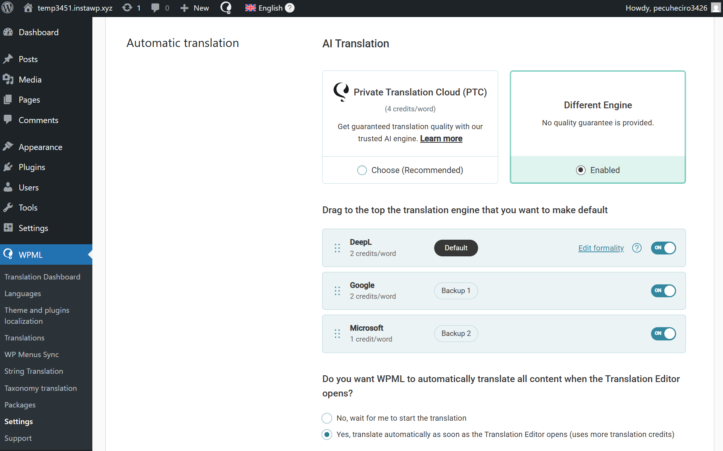Open the English language switcher
723x451 pixels.
[x=264, y=8]
